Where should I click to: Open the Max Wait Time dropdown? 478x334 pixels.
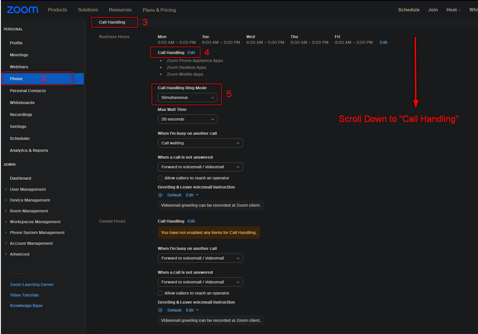click(187, 119)
